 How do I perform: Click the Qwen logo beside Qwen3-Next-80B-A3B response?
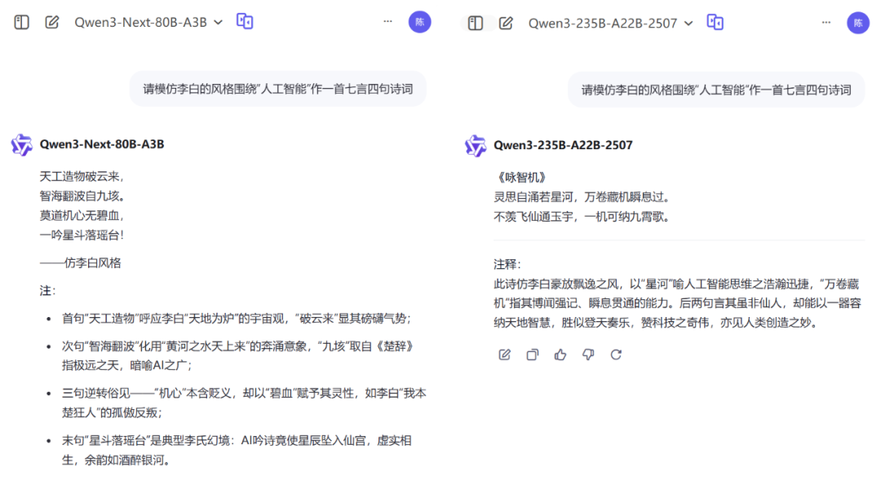pos(21,145)
